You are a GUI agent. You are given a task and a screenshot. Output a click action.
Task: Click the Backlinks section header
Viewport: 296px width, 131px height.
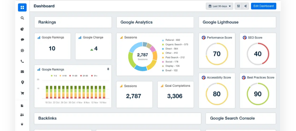(118, 119)
